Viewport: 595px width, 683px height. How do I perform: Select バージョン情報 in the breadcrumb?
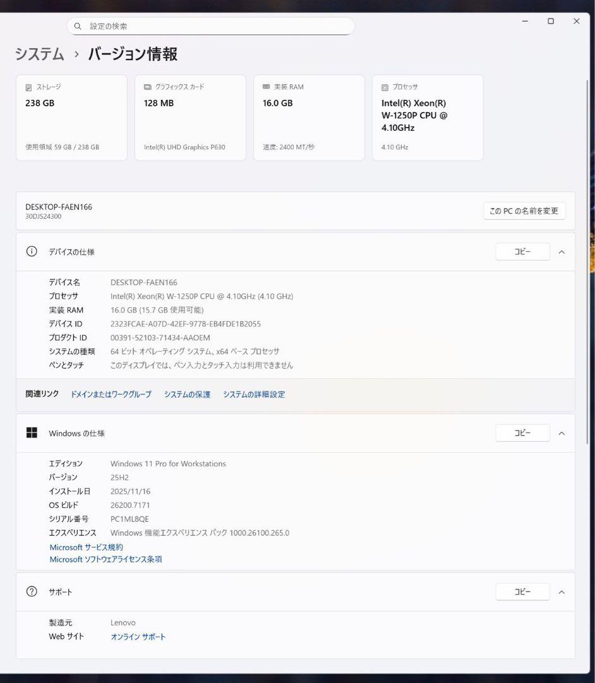coord(132,55)
